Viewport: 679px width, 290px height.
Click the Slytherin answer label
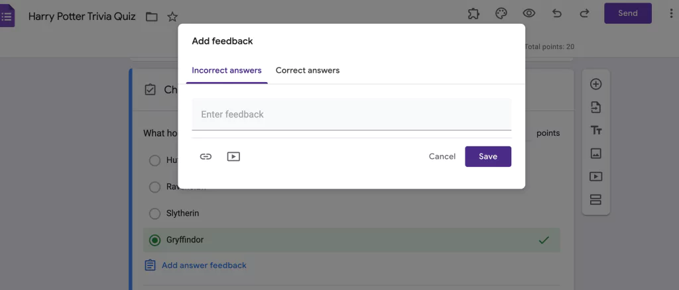183,213
